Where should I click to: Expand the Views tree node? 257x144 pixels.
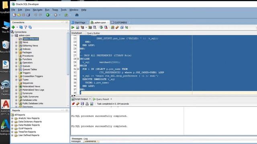click(x=16, y=42)
